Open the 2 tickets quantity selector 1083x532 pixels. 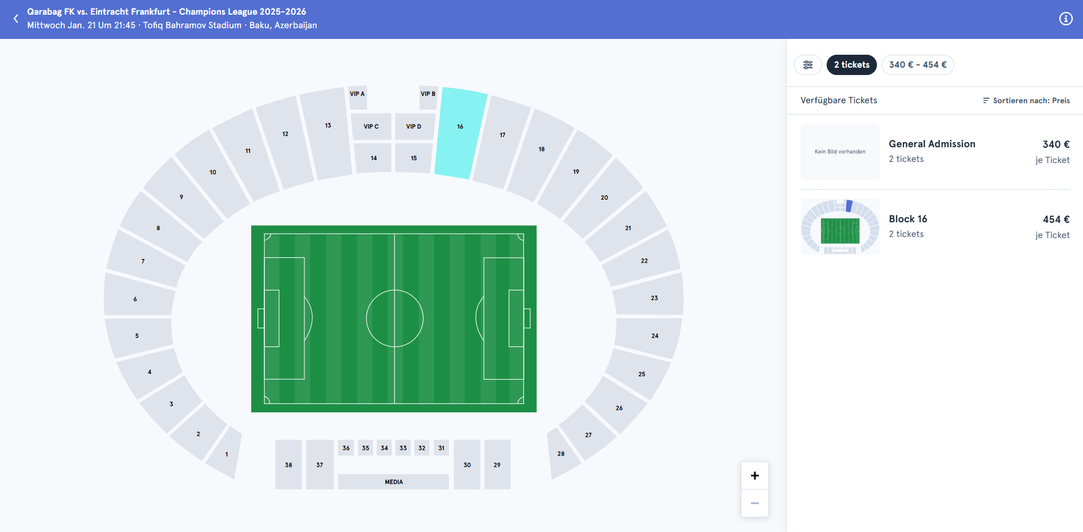(851, 65)
